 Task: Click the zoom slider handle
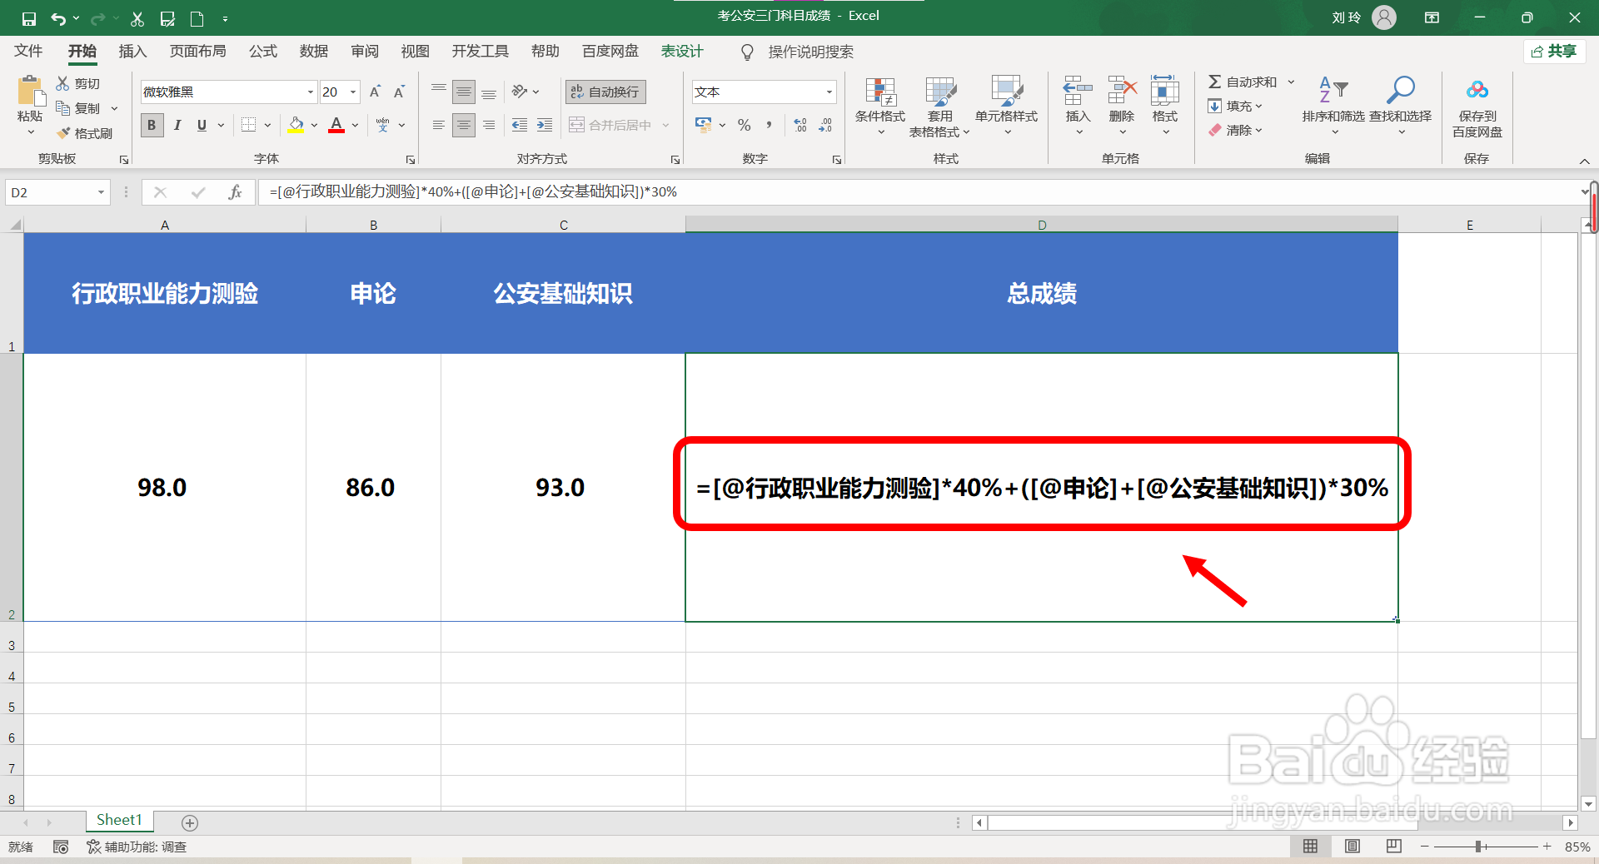coord(1479,847)
